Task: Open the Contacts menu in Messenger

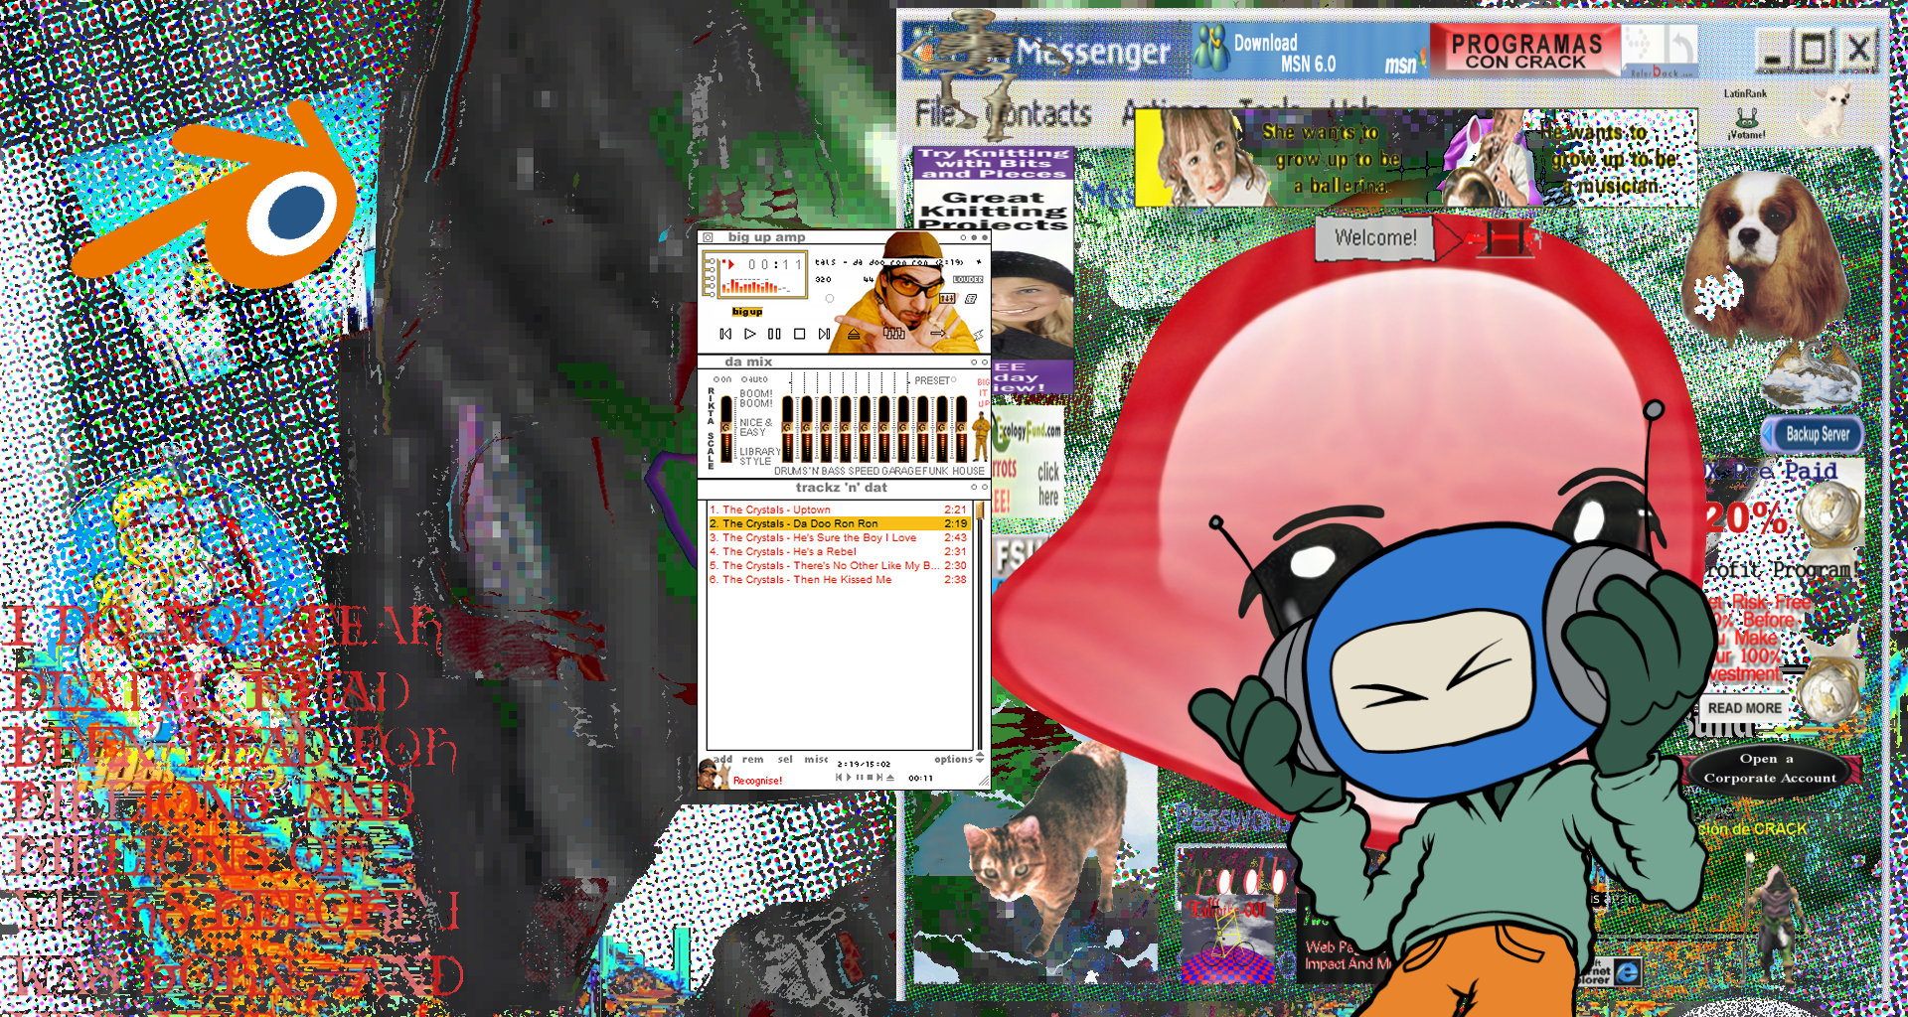Action: (x=1039, y=113)
